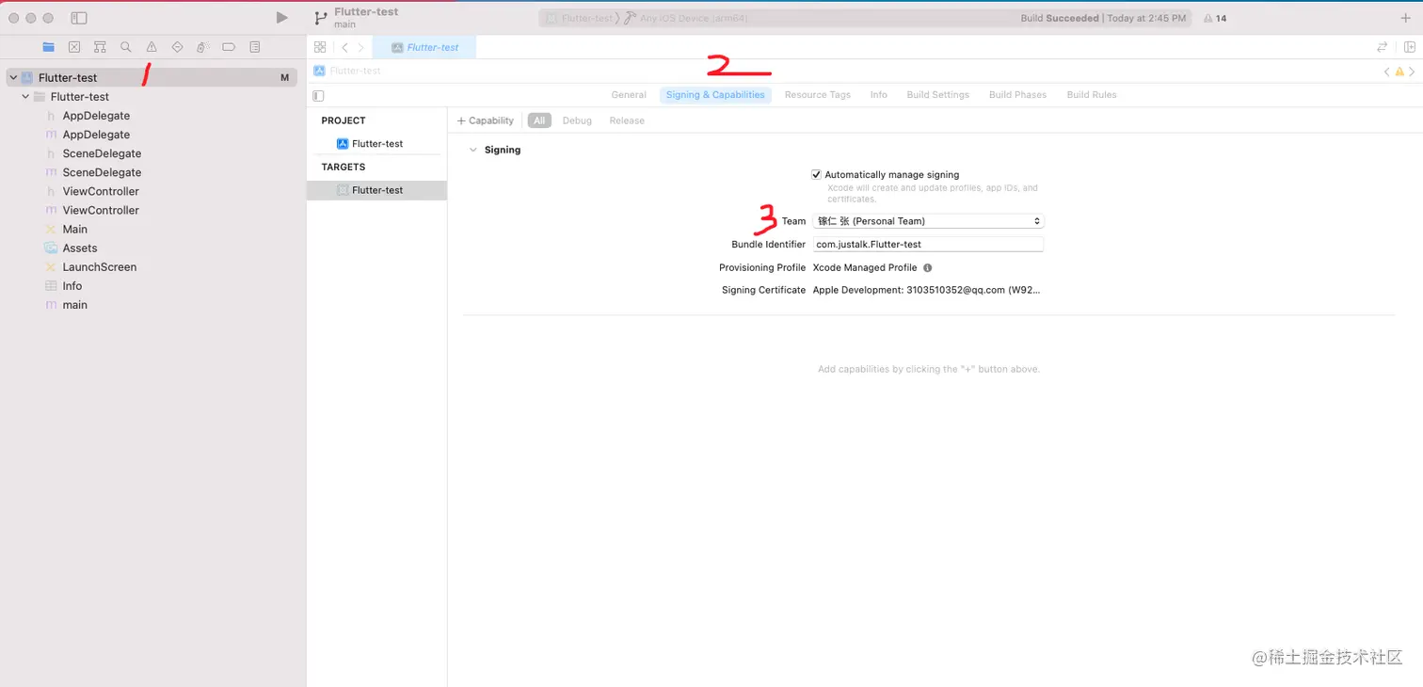This screenshot has height=687, width=1423.
Task: Toggle the editor review swap-arrows icon
Action: pos(1383,47)
